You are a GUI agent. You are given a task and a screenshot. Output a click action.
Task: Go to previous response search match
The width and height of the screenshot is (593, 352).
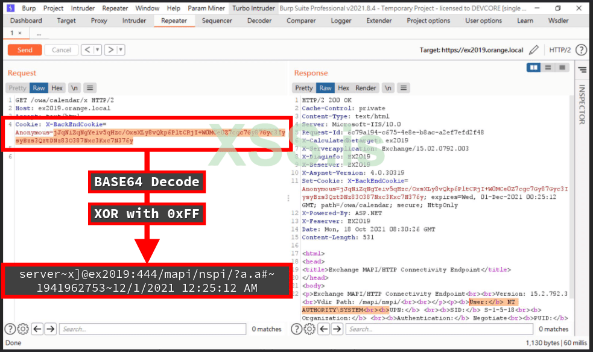pos(324,329)
